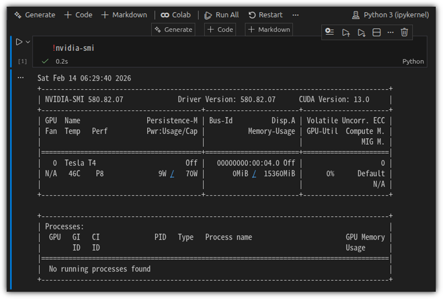Run the nvidia-smi cell with the play icon
The width and height of the screenshot is (443, 299).
(x=19, y=42)
